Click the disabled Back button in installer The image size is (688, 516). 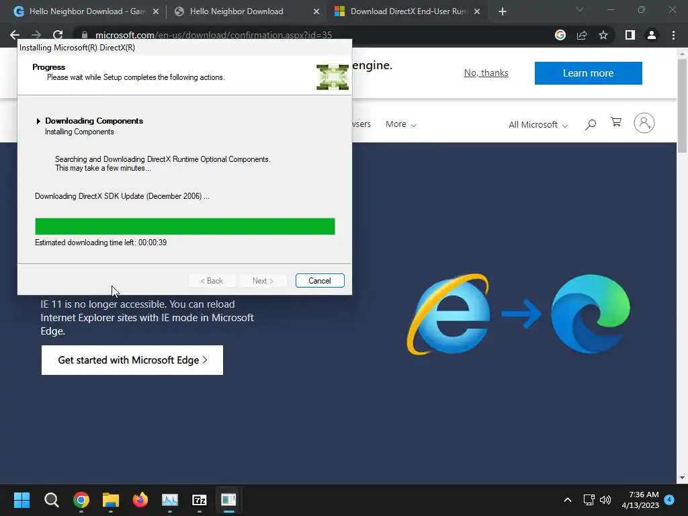212,281
